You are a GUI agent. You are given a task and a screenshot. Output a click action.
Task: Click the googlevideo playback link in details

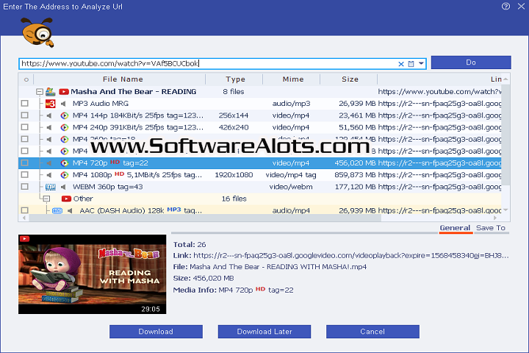click(x=351, y=256)
